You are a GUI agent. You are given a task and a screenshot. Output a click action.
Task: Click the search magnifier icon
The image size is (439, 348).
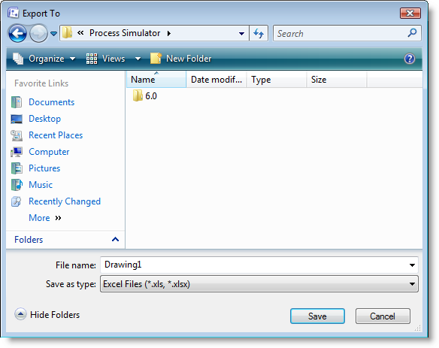pos(412,33)
